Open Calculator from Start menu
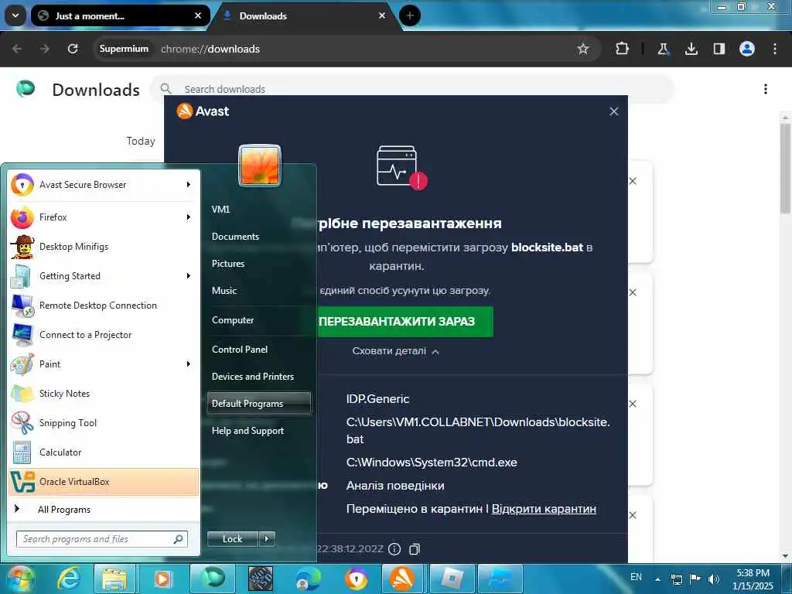The width and height of the screenshot is (792, 594). point(104,452)
